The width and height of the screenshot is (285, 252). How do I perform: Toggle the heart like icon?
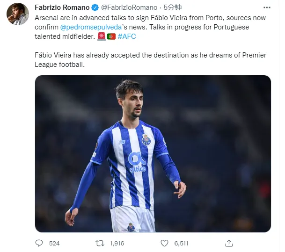coord(164,243)
